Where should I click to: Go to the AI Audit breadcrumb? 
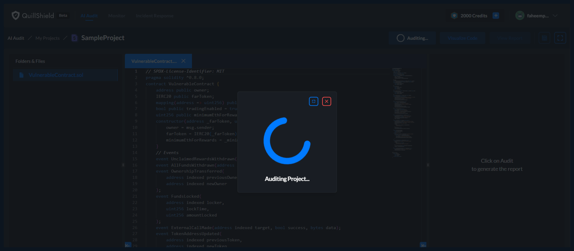[16, 38]
